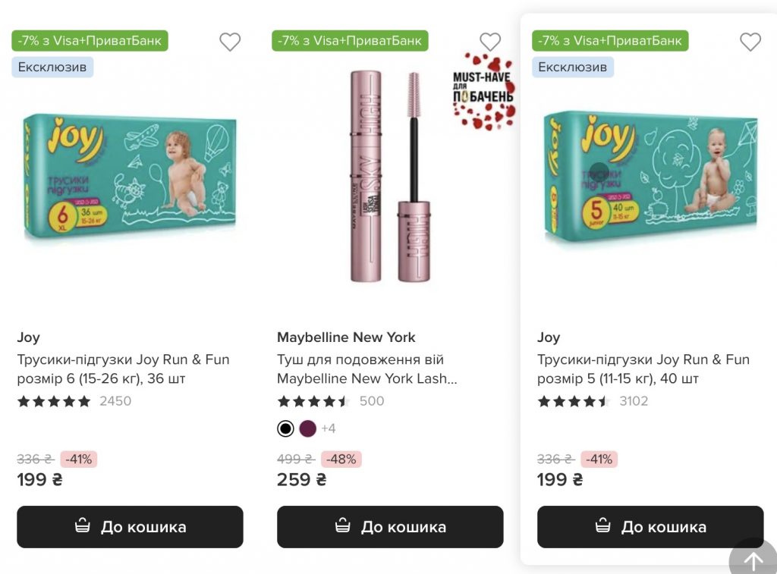Add Maybelline mascara to cart
The image size is (777, 574).
pos(390,527)
